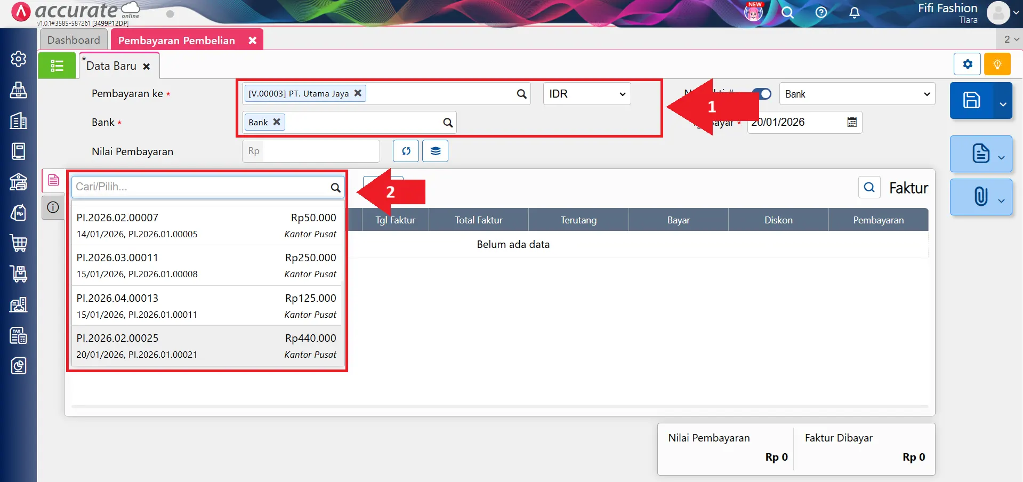Open the calendar date picker icon
Viewport: 1023px width, 482px height.
(x=852, y=122)
